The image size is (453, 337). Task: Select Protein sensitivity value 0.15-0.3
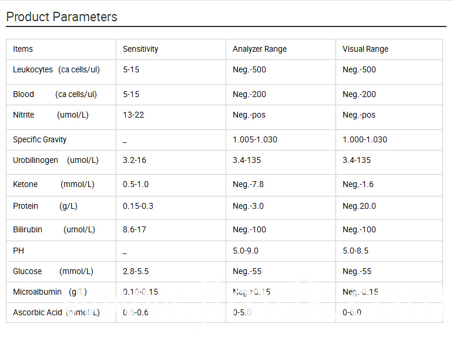[x=138, y=206]
